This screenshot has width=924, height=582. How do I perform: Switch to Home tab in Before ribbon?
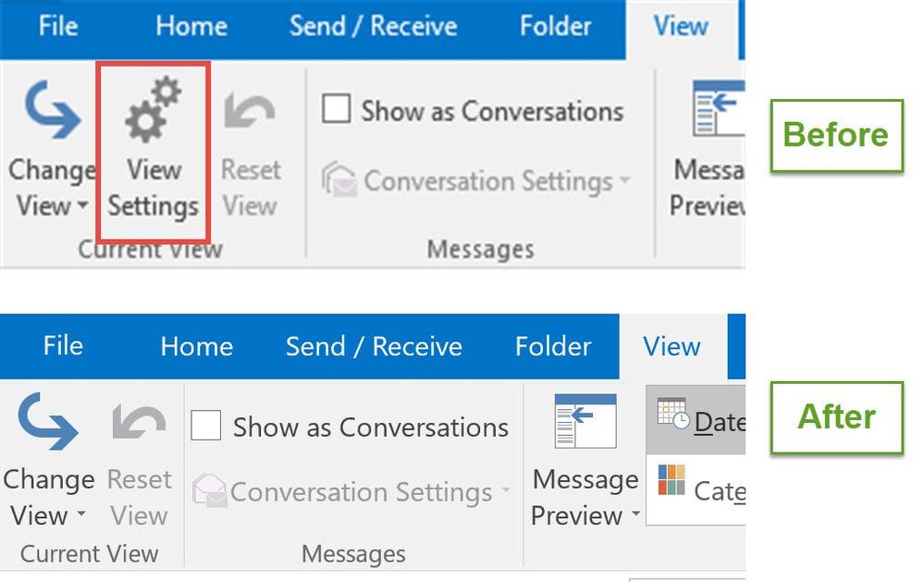[x=191, y=26]
